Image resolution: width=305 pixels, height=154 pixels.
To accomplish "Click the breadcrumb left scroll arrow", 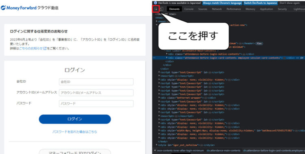I will click(155, 150).
